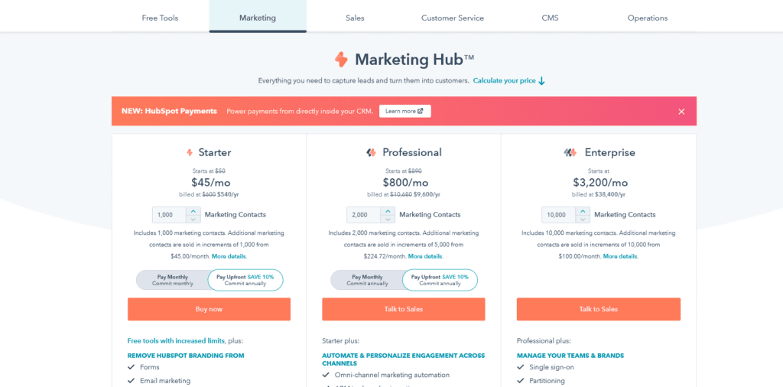
Task: Click the Buy now button for Starter
Action: [210, 309]
